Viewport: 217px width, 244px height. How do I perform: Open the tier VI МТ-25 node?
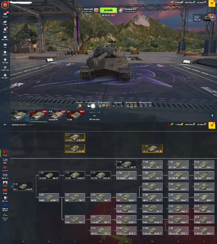[101, 231]
